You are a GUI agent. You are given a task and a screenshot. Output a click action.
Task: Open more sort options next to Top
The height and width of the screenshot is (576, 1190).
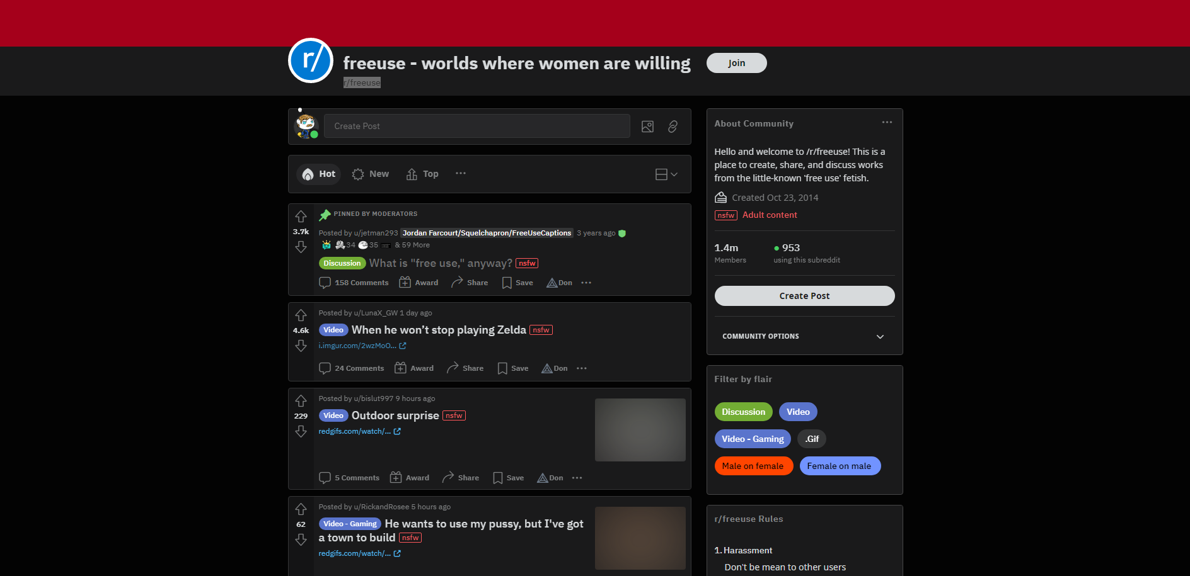[x=461, y=174]
